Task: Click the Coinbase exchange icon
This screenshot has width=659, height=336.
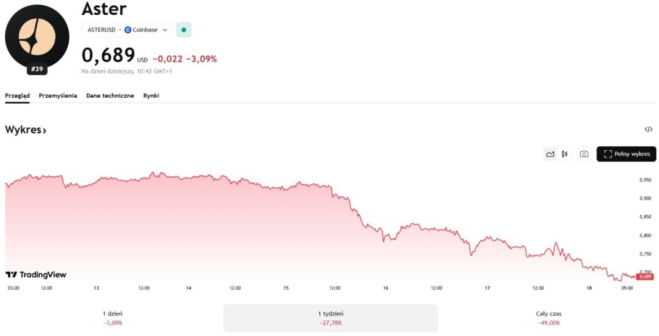Action: (x=127, y=30)
